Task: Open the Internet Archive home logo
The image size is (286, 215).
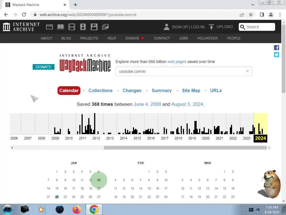Action: pos(21,27)
